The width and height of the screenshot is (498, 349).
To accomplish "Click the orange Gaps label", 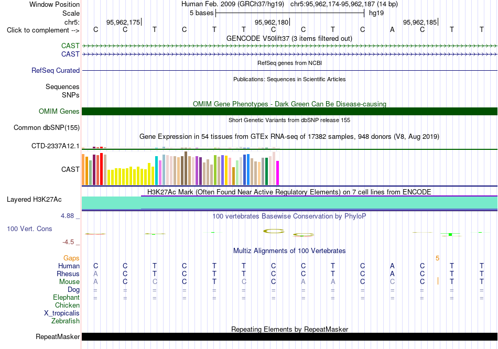I will click(71, 258).
